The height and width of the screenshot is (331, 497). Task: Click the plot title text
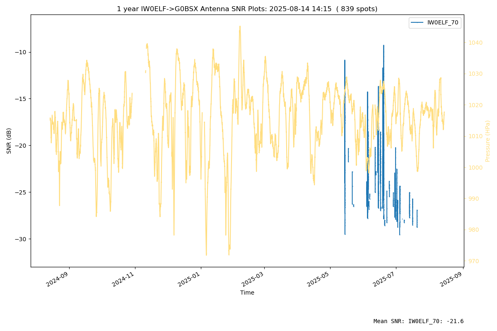[247, 9]
